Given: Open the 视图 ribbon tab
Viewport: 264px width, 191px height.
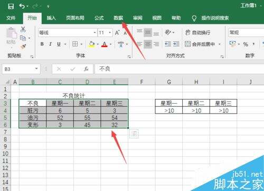Looking at the screenshot, I should pyautogui.click(x=157, y=18).
